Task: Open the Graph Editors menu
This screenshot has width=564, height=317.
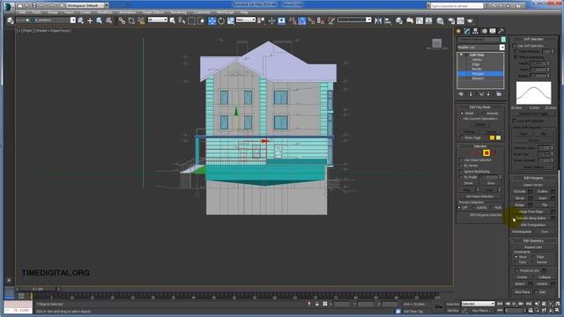Action: 152,12
